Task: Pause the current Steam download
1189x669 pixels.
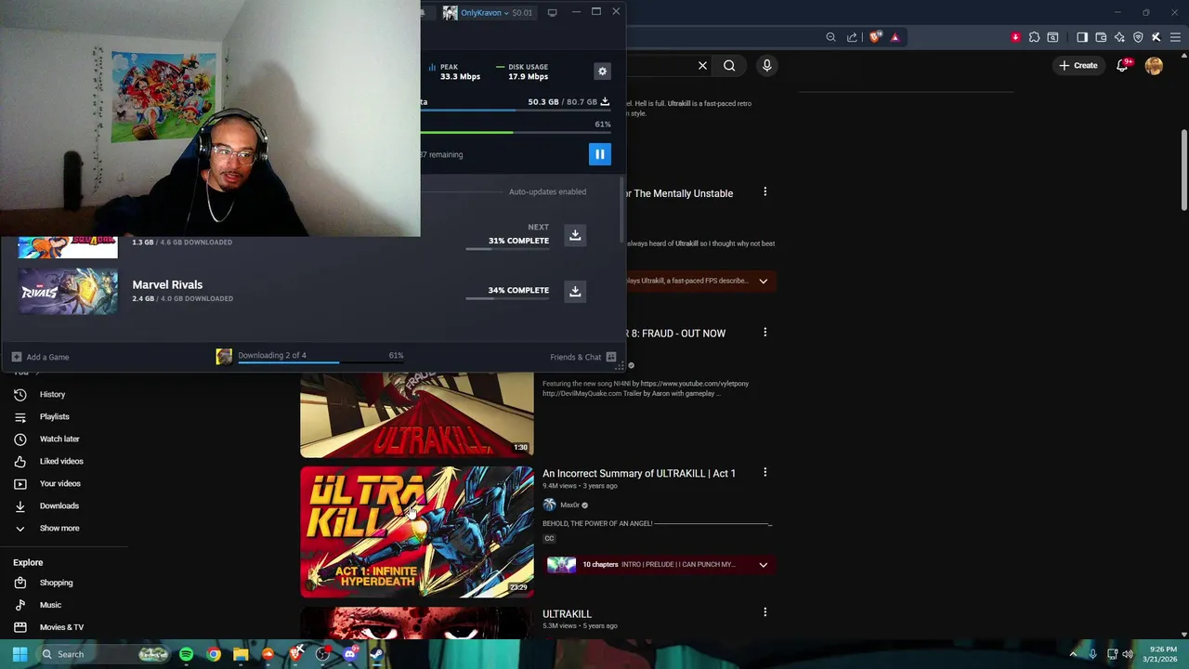Action: pos(600,154)
